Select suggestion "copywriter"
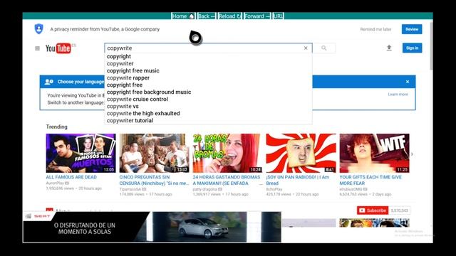The image size is (456, 256). (208, 63)
